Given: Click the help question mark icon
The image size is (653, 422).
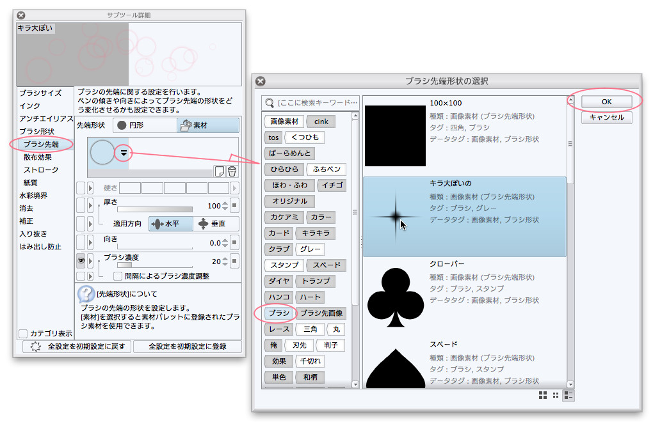Looking at the screenshot, I should (86, 294).
